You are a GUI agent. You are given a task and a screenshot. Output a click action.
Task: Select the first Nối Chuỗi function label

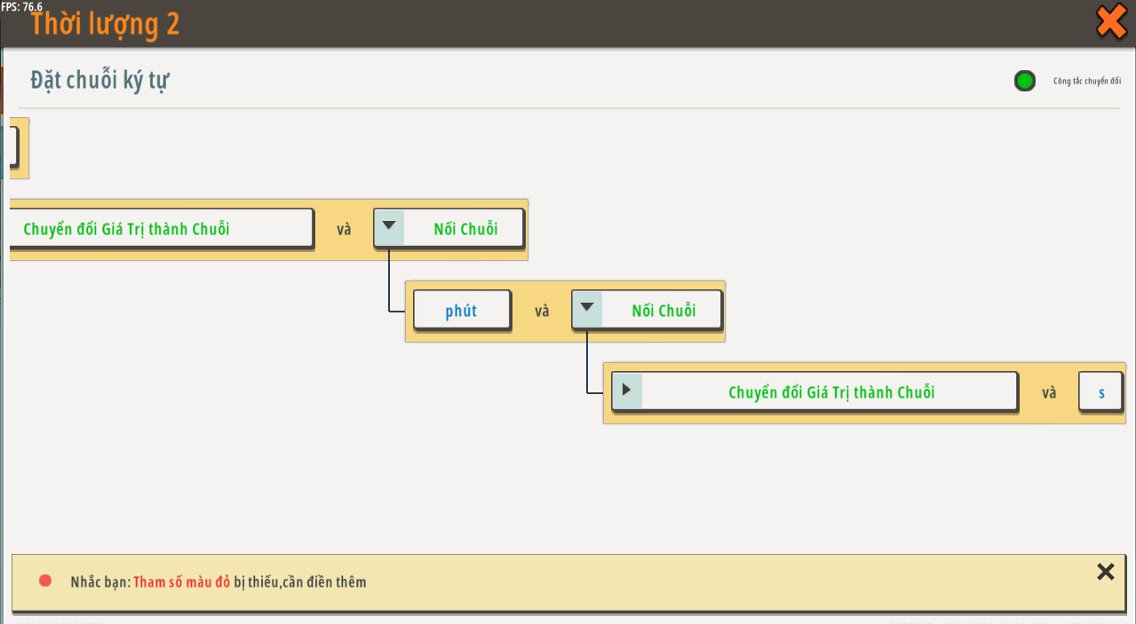(465, 229)
